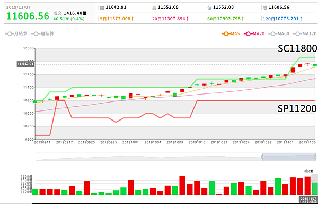Toggle the 月結算 monthly settlement series
Image resolution: width=318 pixels, height=205 pixels.
(16, 34)
